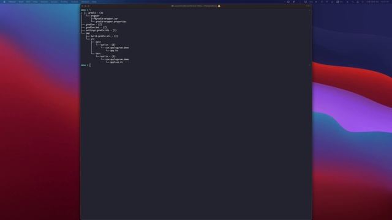392x220 pixels.
Task: Open the Session menu in menu bar
Action: [x=44, y=2]
